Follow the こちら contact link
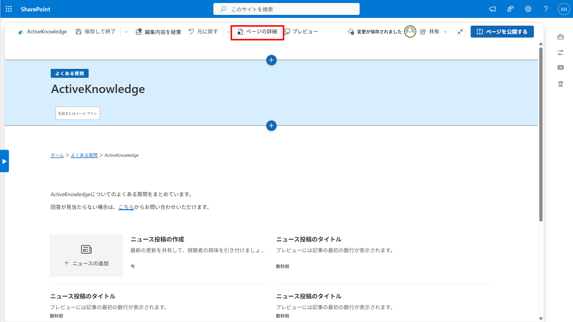573x322 pixels. pos(126,207)
